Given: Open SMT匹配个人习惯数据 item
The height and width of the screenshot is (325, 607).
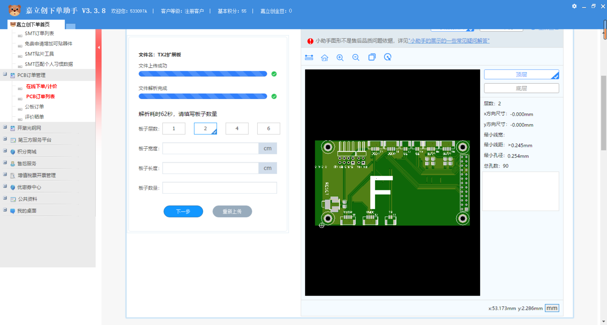Looking at the screenshot, I should tap(49, 64).
